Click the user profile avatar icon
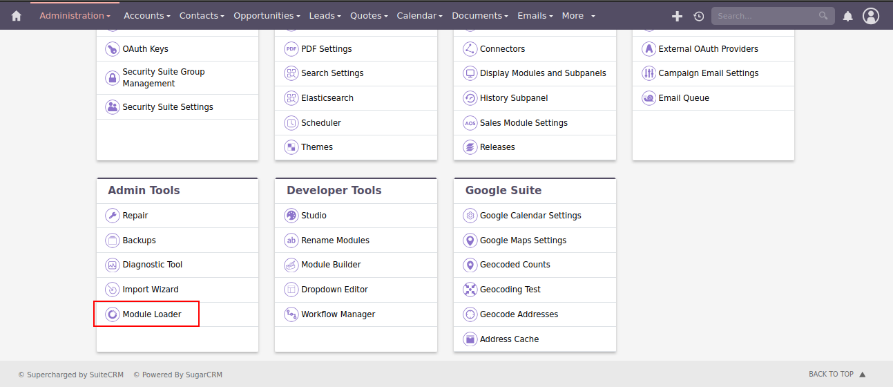 tap(871, 16)
